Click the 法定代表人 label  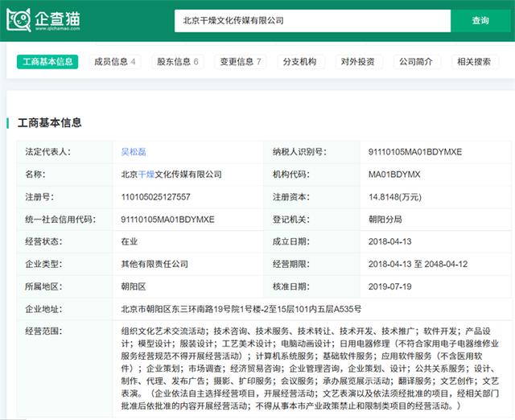coord(48,152)
